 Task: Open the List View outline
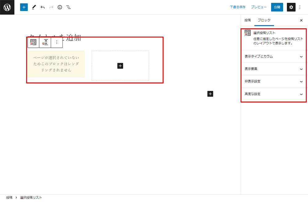[68, 7]
